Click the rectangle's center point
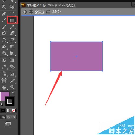This screenshot has width=135, height=135. pos(76,57)
